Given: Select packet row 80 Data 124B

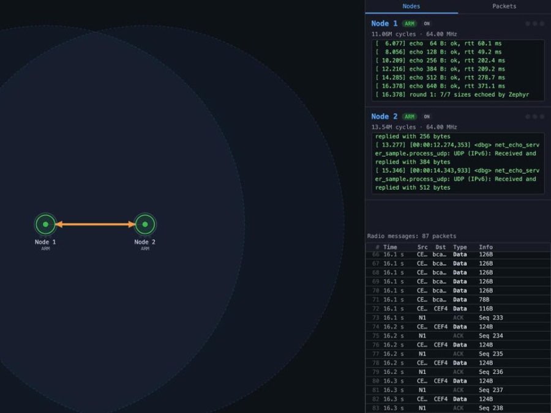Looking at the screenshot, I should [458, 381].
